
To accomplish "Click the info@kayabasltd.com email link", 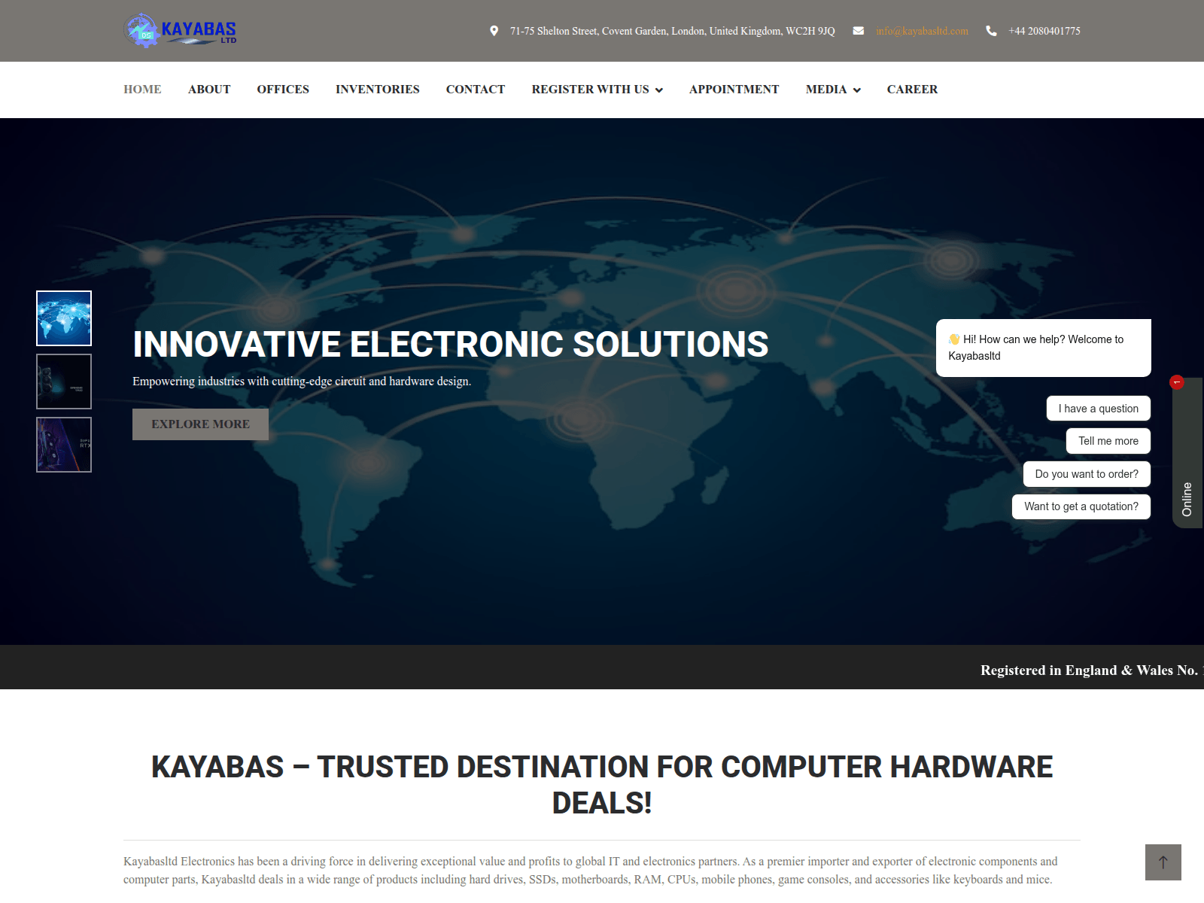I will tap(922, 31).
